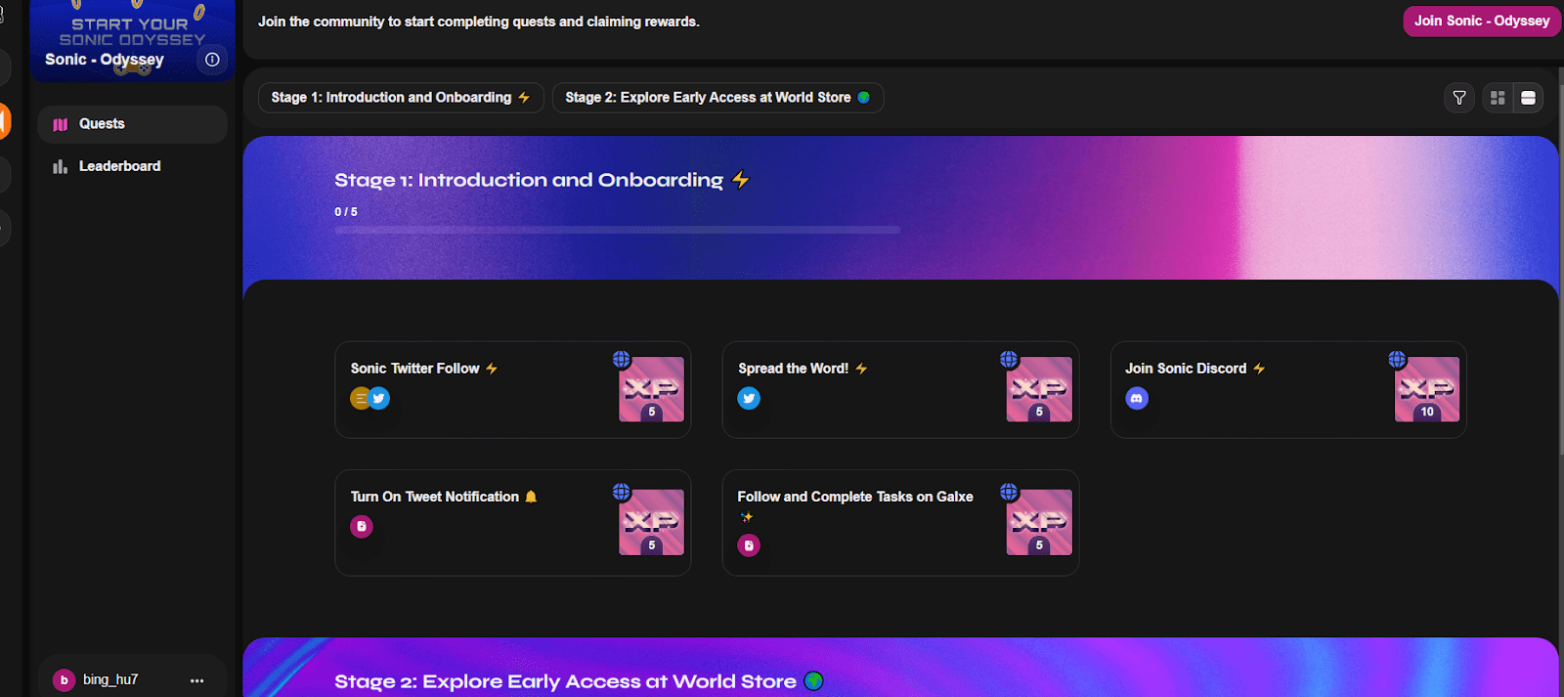Open the filter funnel icon
This screenshot has width=1564, height=697.
tap(1459, 98)
